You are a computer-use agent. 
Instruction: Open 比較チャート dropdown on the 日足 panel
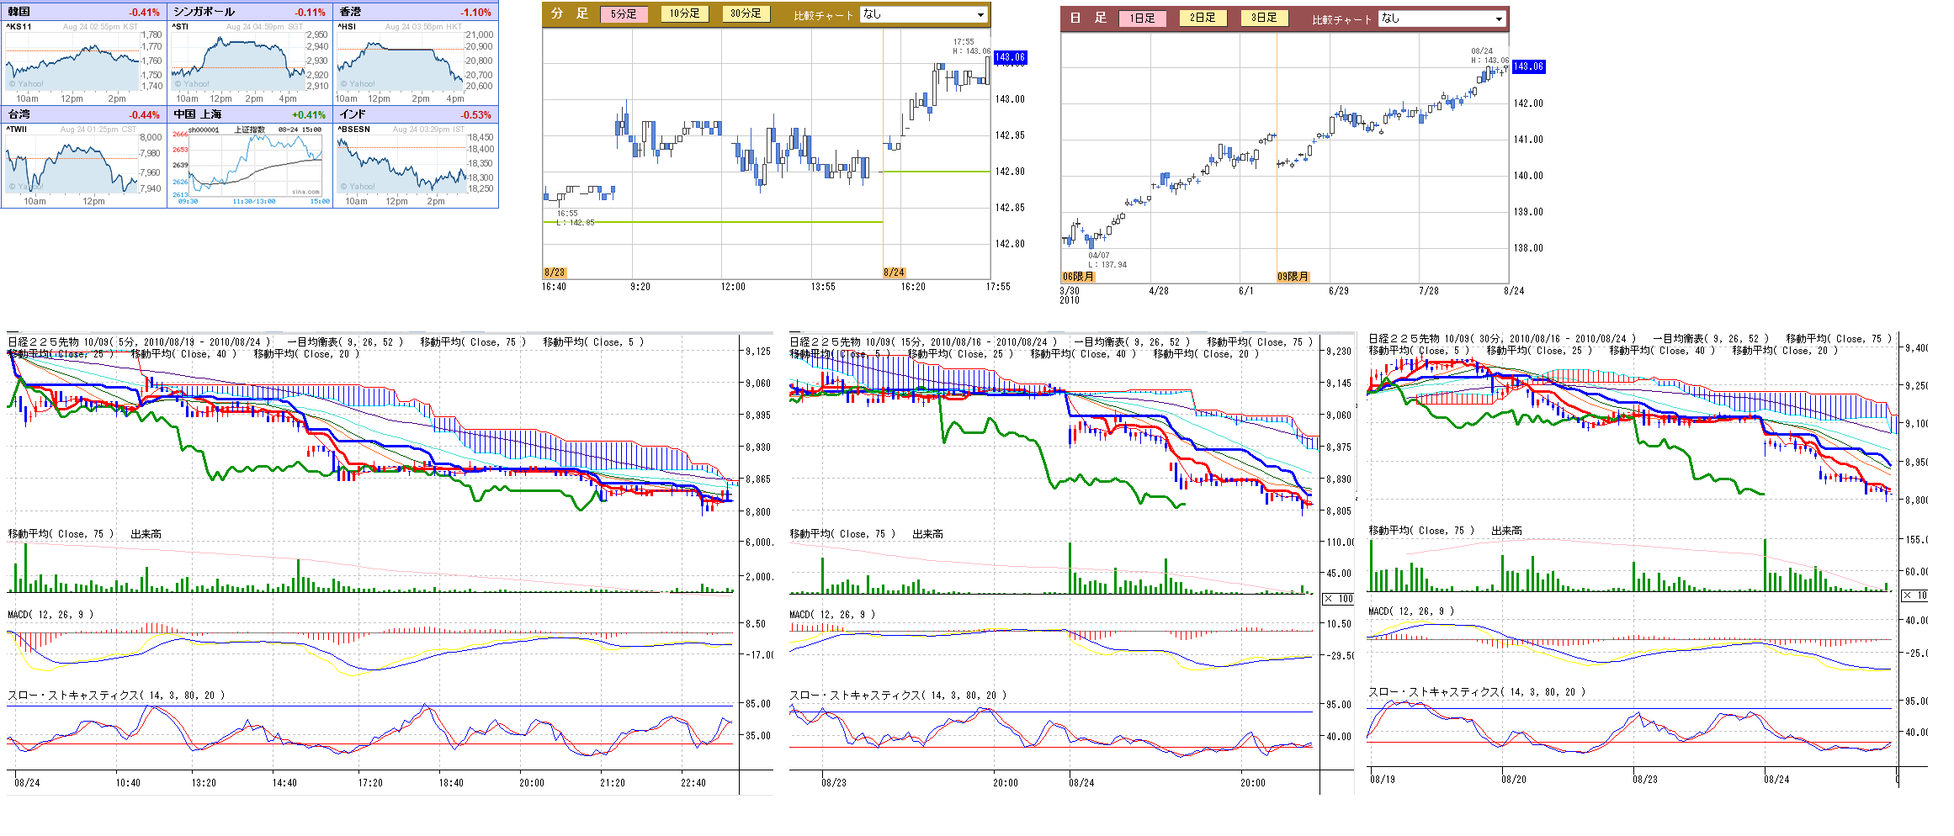coord(1442,19)
